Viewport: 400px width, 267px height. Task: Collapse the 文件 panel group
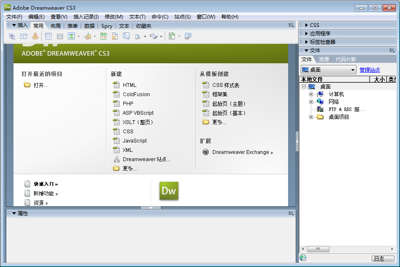pos(307,51)
